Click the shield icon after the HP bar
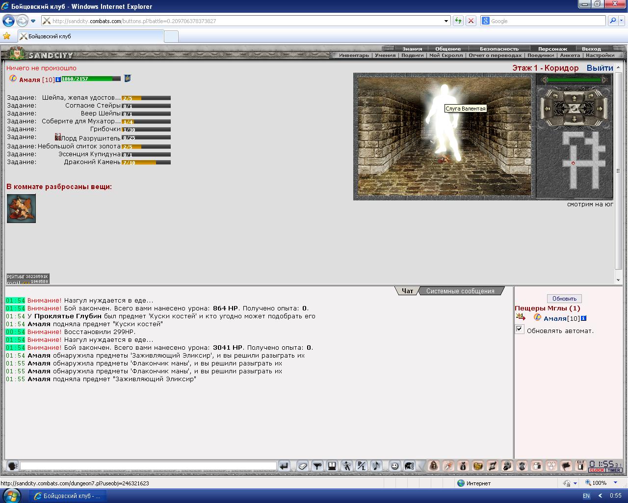Screen dimensions: 628x503 (127, 79)
